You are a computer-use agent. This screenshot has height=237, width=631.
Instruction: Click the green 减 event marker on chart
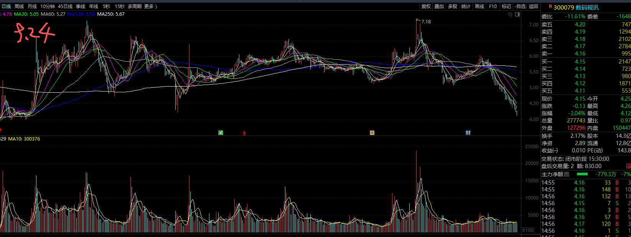(x=221, y=133)
